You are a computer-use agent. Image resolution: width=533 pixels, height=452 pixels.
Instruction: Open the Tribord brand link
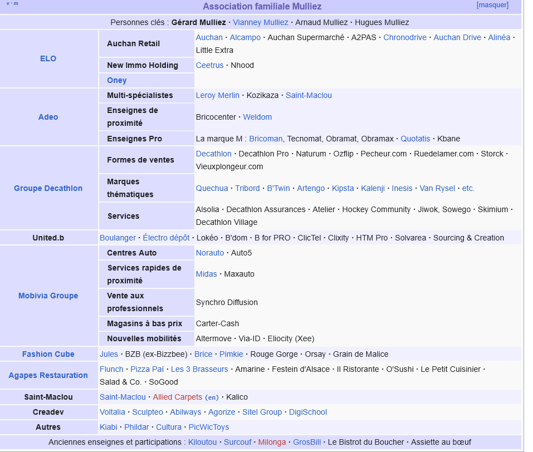point(247,188)
